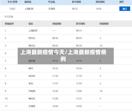Select the 常州北 station name
Screen dimensions: 132x112
tap(32, 46)
